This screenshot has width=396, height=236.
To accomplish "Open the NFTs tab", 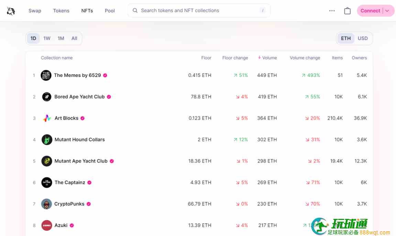I will pos(87,11).
